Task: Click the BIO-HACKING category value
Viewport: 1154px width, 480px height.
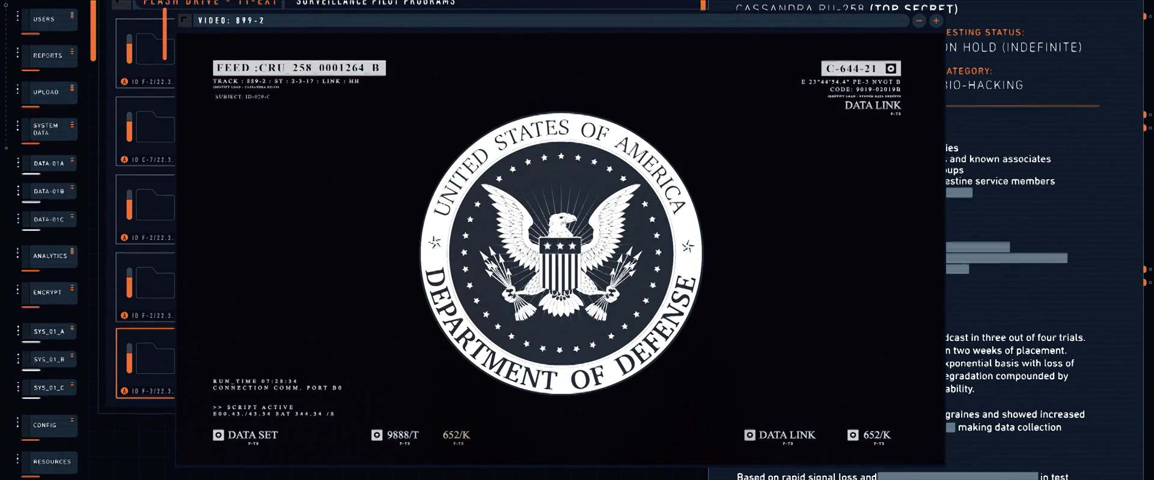Action: click(x=984, y=85)
